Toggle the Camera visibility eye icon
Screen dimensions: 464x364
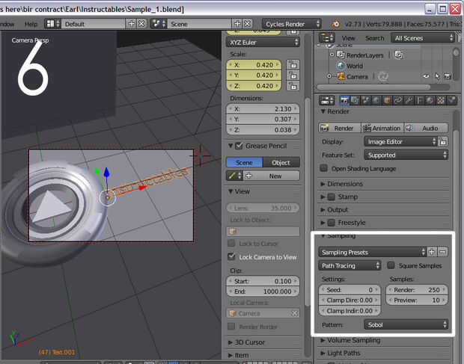[427, 76]
